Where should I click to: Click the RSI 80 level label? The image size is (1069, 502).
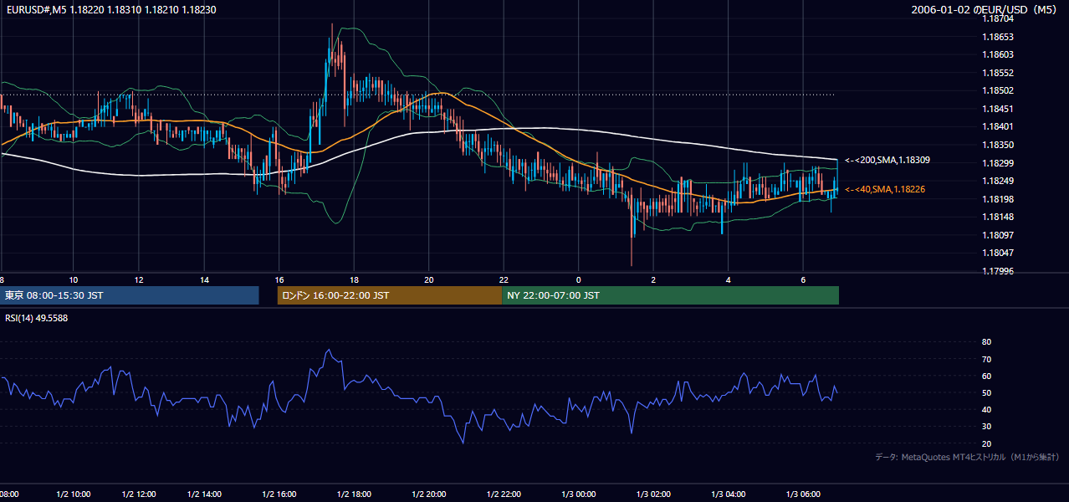click(x=986, y=342)
